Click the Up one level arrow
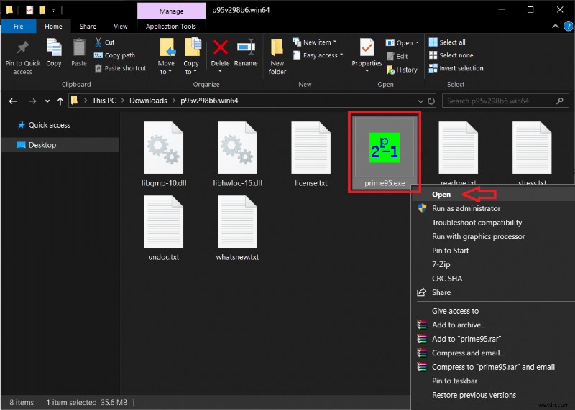Viewport: 575px width, 410px height. click(x=60, y=101)
